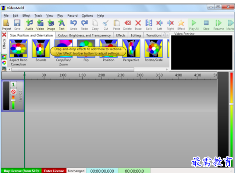Close the Effects panel with red X

pyautogui.click(x=4, y=35)
